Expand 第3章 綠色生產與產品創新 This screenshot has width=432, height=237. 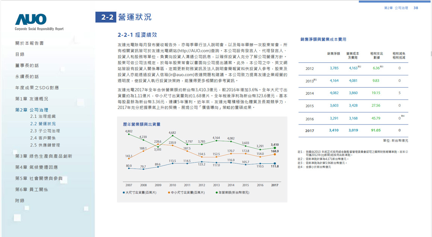pos(44,156)
